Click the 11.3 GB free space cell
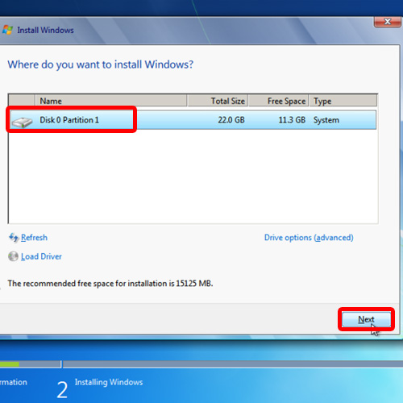 click(292, 120)
